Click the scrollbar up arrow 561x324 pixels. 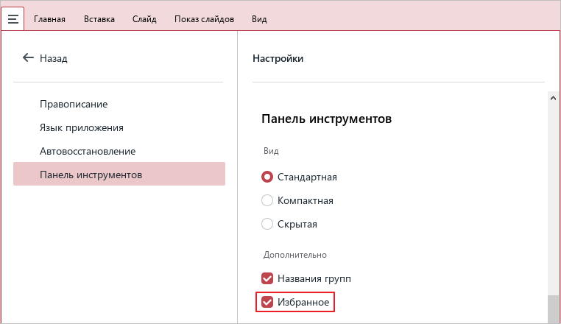tap(553, 98)
